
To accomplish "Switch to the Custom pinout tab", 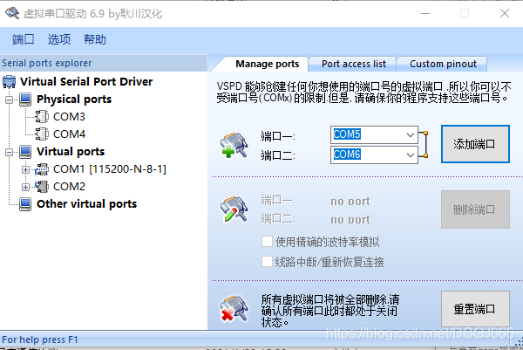I will [x=443, y=64].
